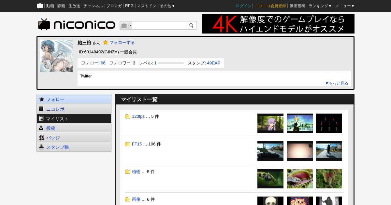Click the 画像 folder icon
Screen dimensions: 391x205
pos(128,199)
